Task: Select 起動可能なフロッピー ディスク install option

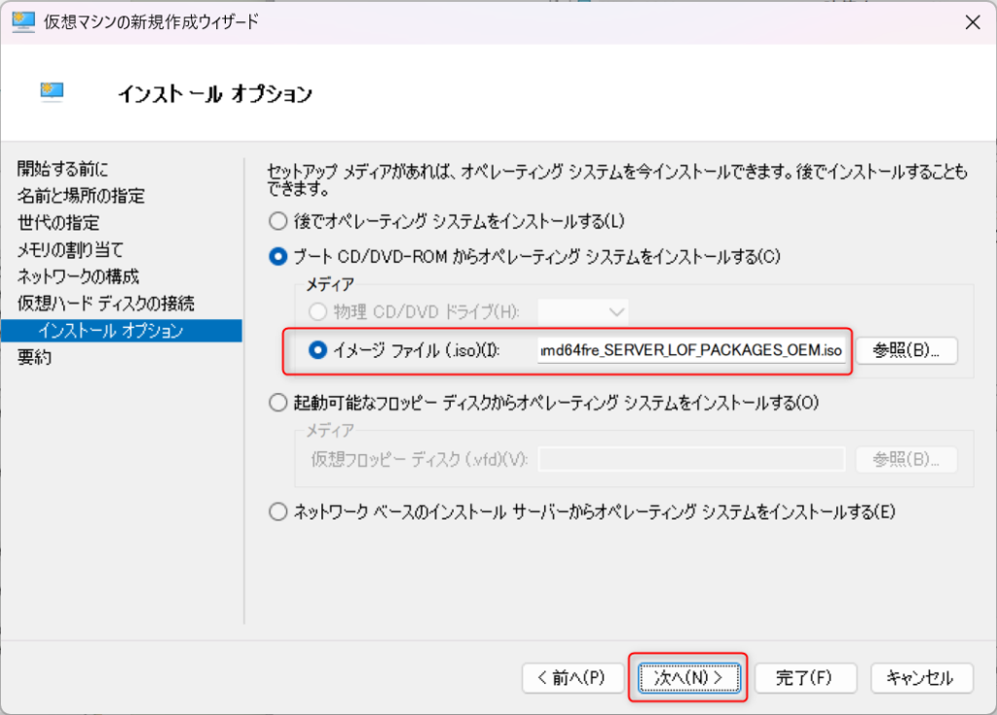Action: tap(278, 402)
